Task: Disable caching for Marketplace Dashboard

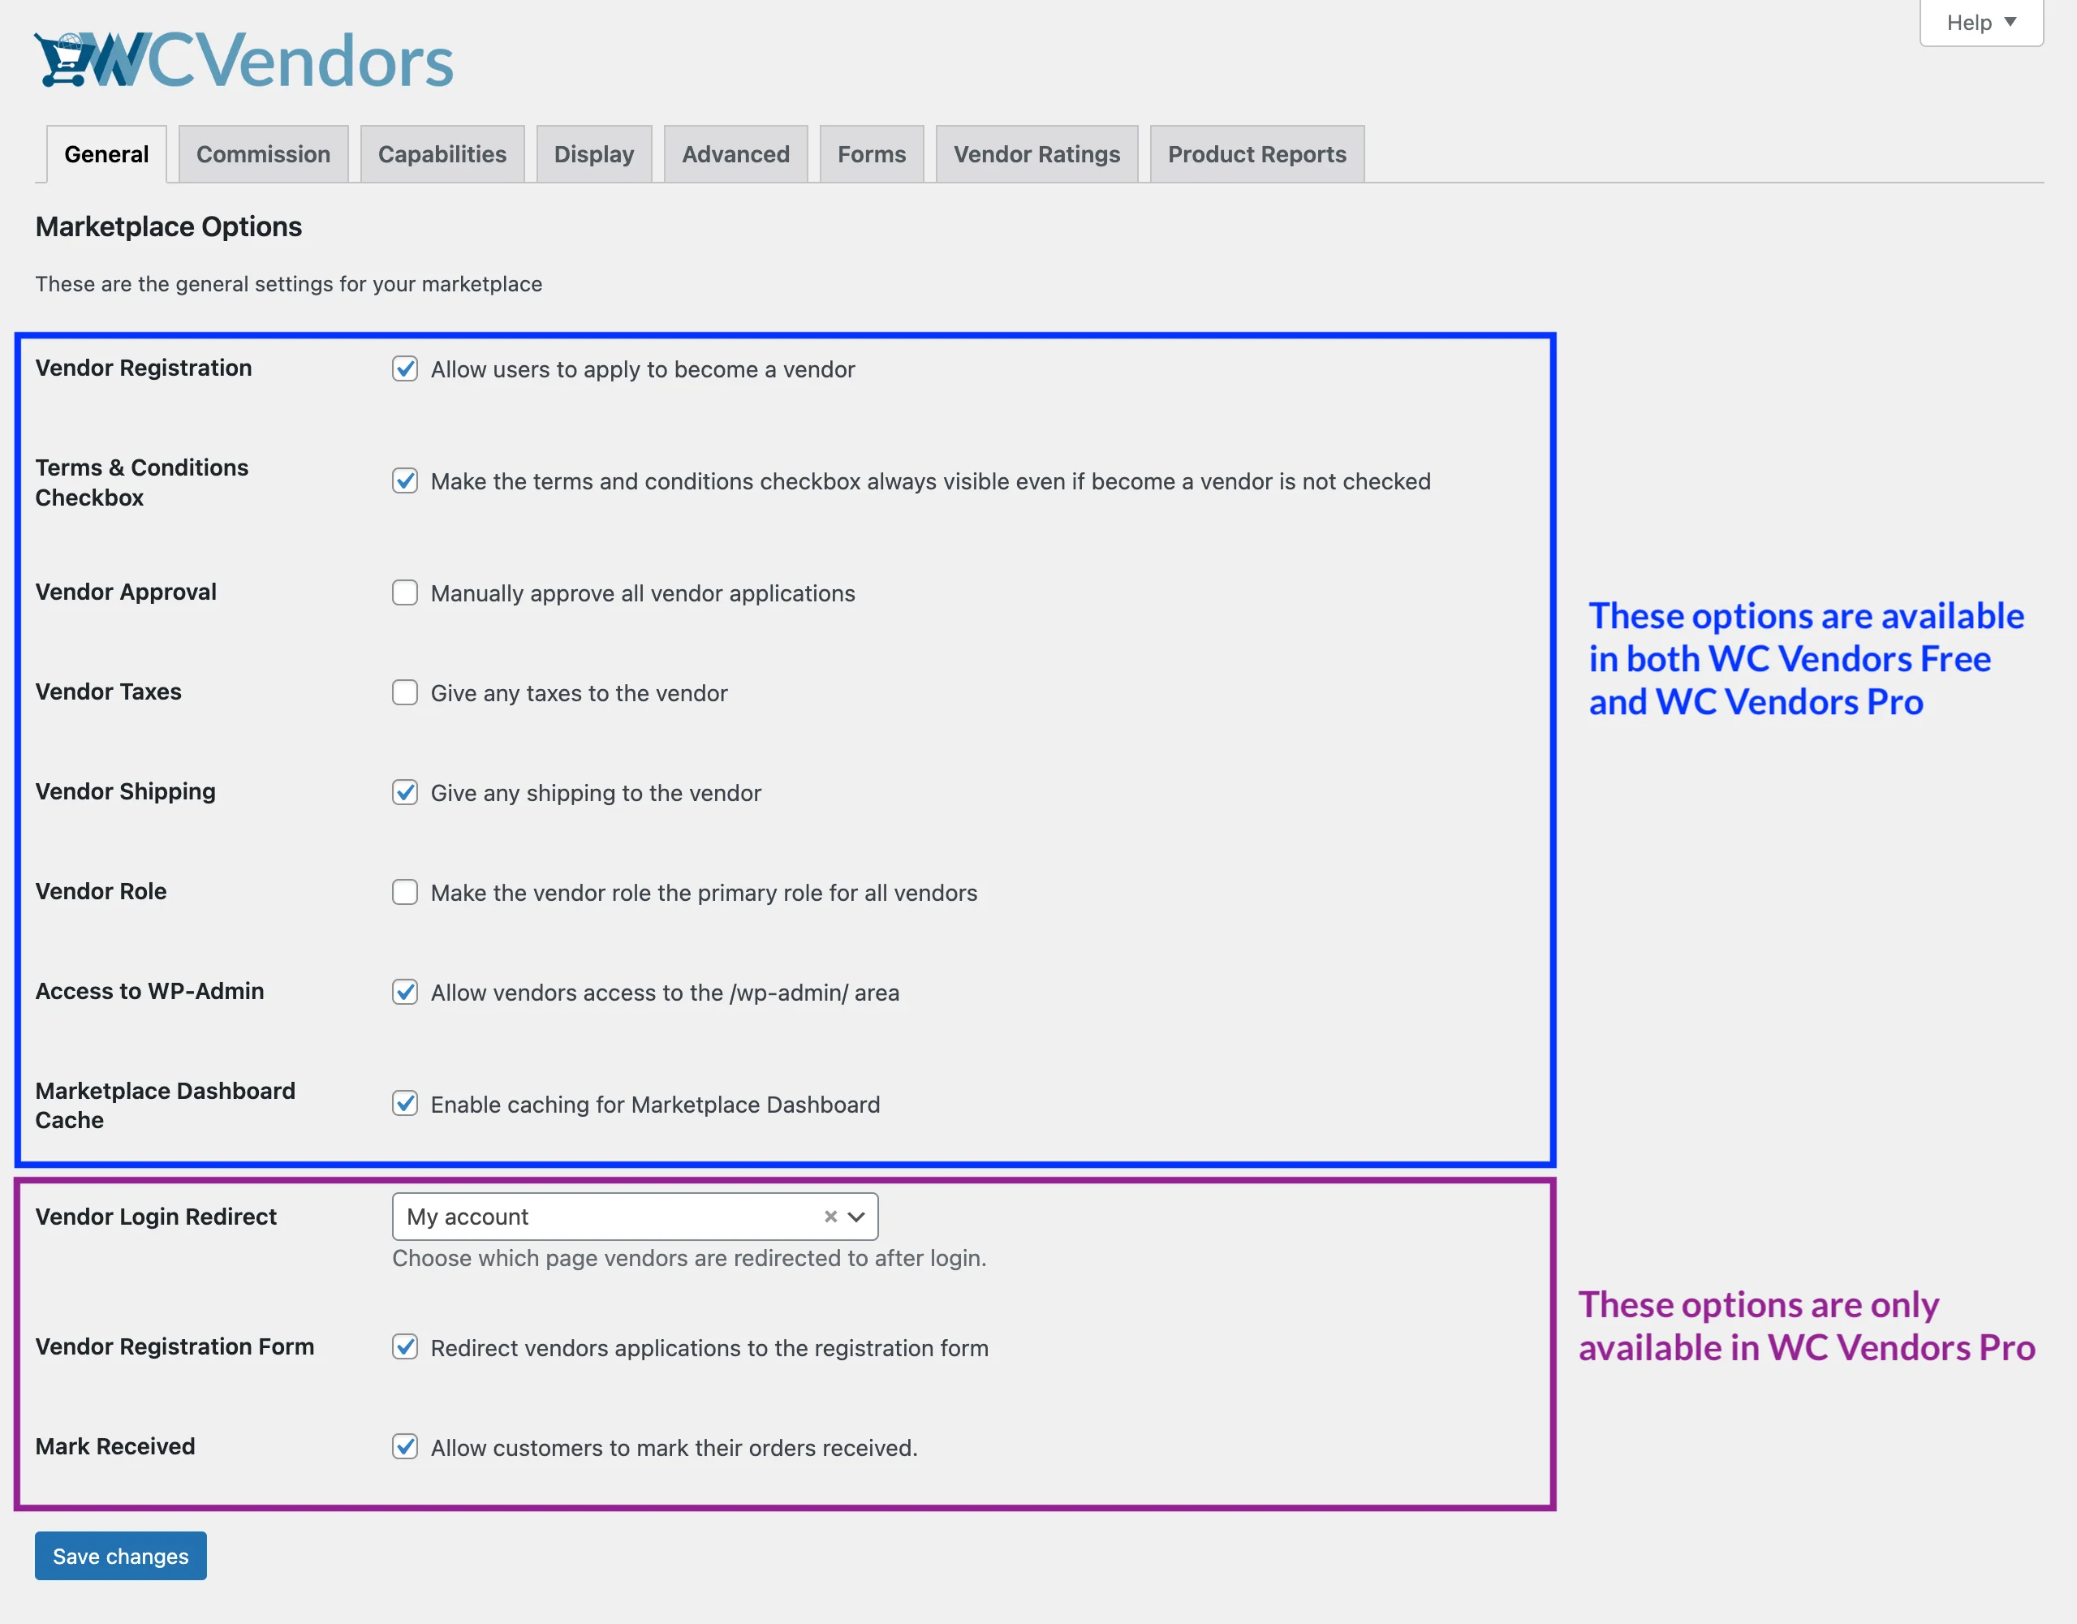Action: point(405,1104)
